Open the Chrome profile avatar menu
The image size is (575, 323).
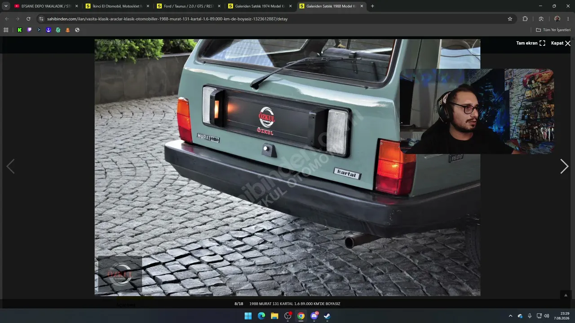click(x=557, y=19)
